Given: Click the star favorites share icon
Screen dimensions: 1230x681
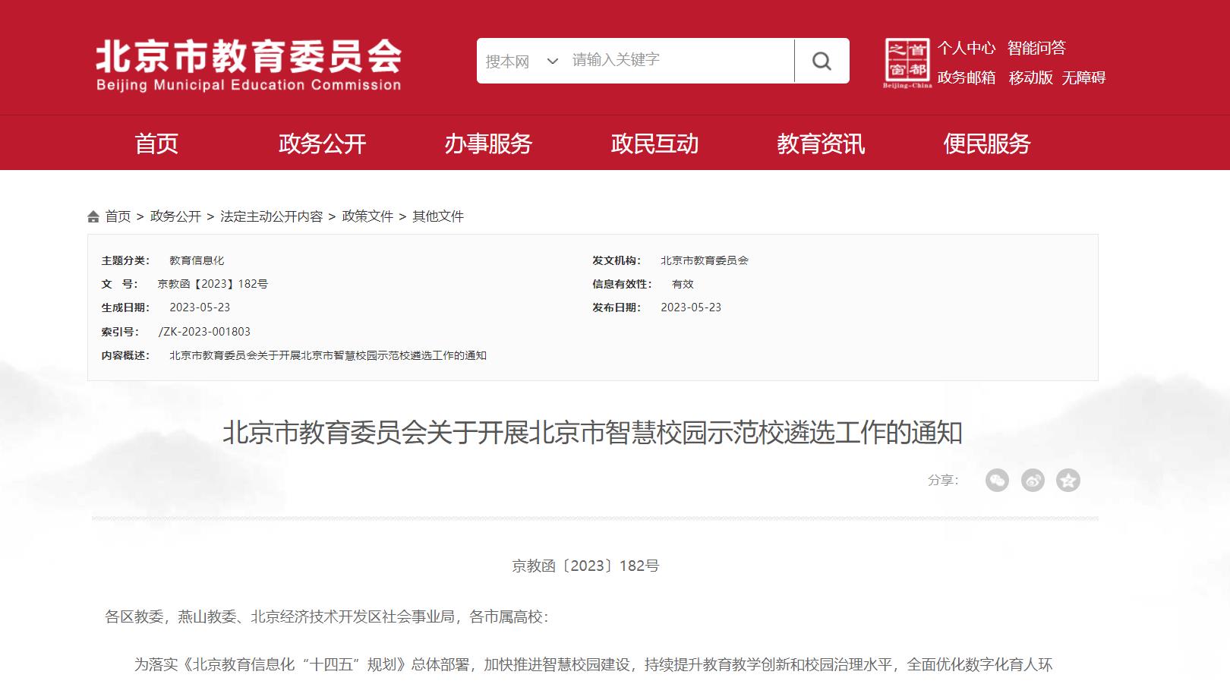Looking at the screenshot, I should [x=1068, y=480].
